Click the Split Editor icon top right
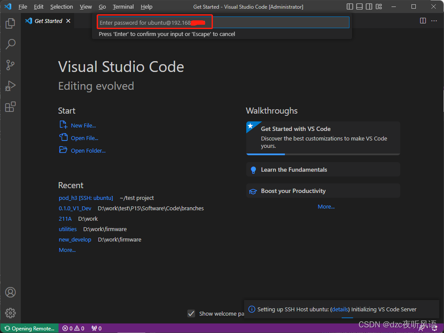Image resolution: width=444 pixels, height=333 pixels. point(423,20)
